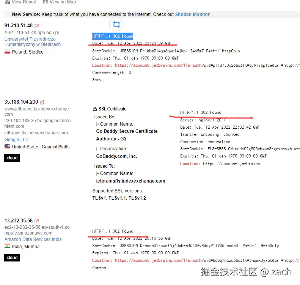Image resolution: width=300 pixels, height=285 pixels.
Task: Open IP address 91.210.51.48
Action: point(19,25)
